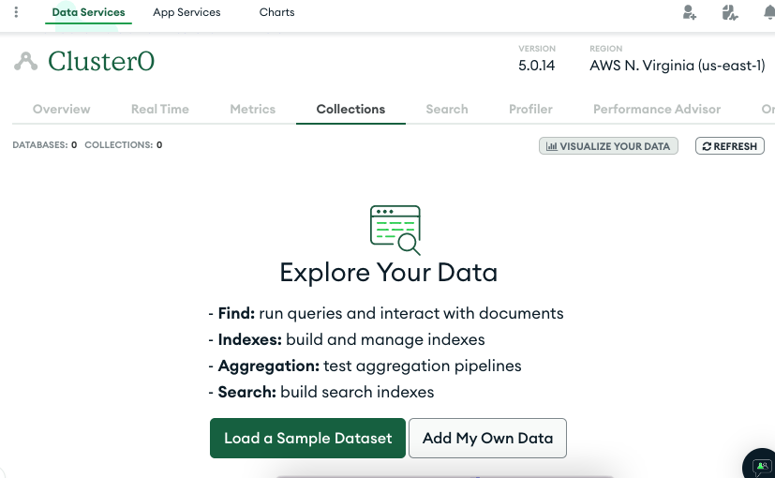Open the Real Time tab
Image resolution: width=775 pixels, height=478 pixels.
point(159,110)
